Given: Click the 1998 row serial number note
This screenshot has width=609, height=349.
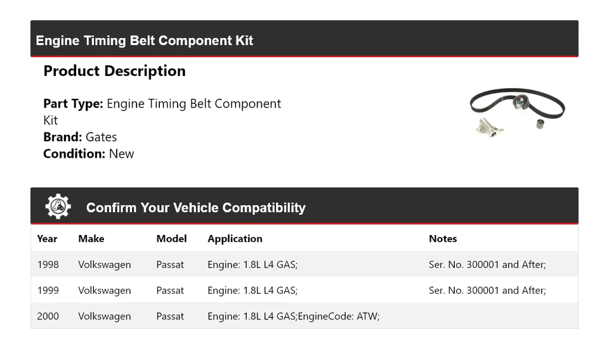Looking at the screenshot, I should point(487,265).
